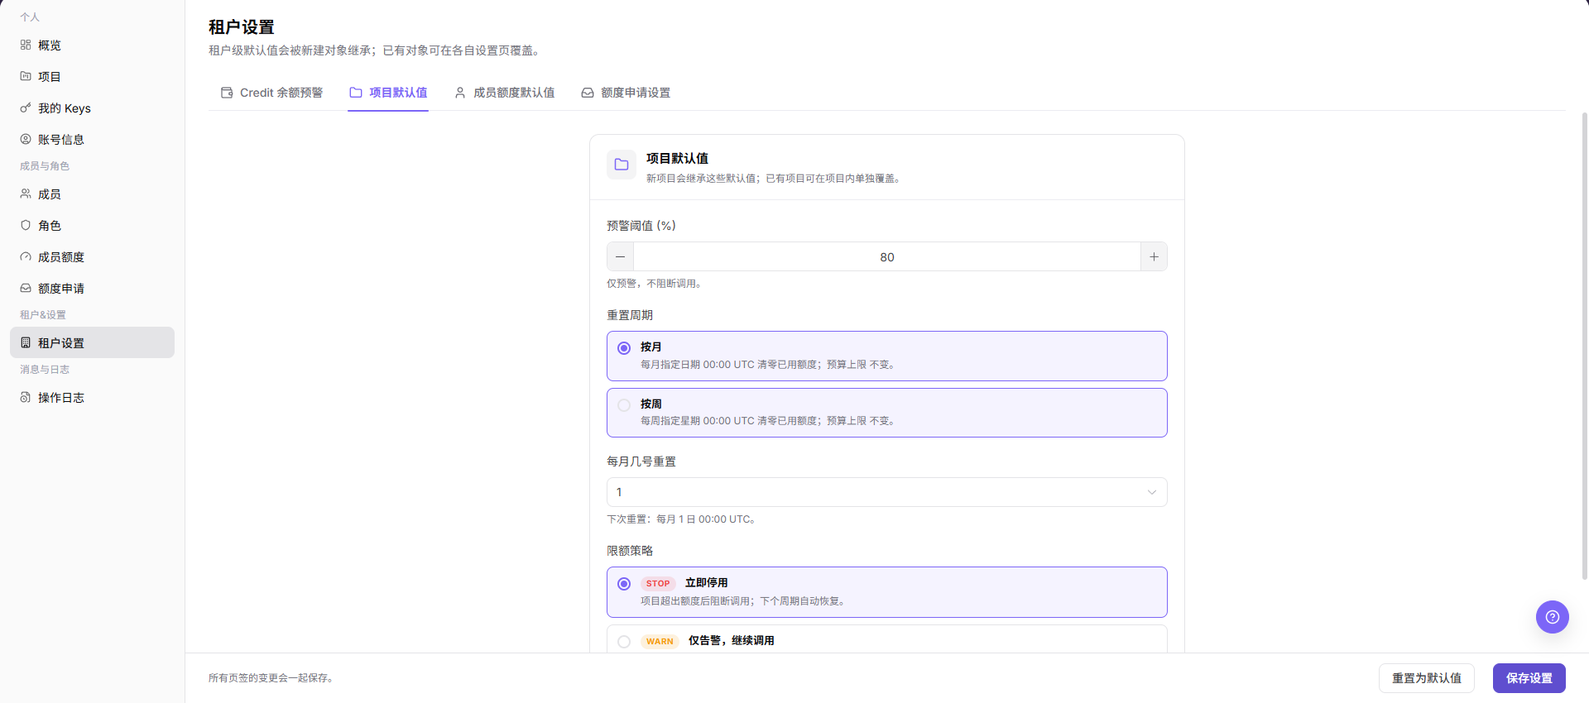Select the 立即停用 STOP policy radio

click(624, 584)
